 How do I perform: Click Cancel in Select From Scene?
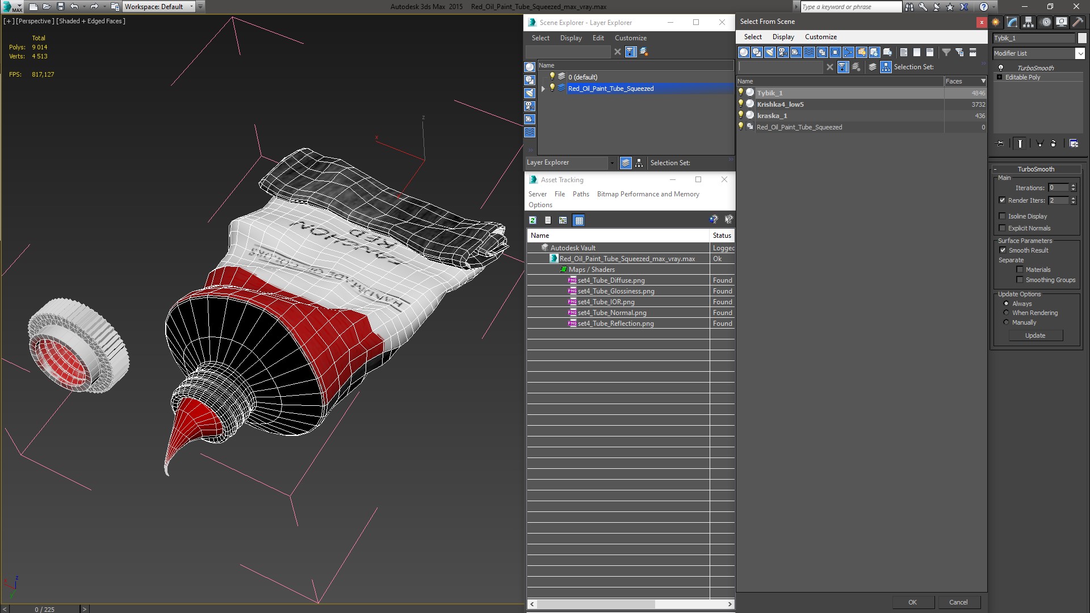click(x=958, y=602)
